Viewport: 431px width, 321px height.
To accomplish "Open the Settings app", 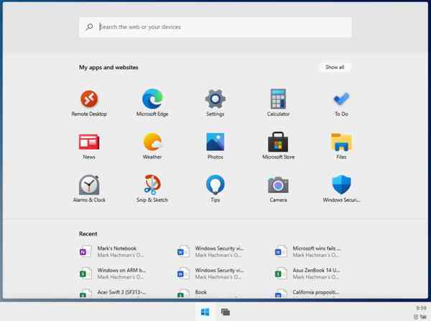I will point(215,103).
